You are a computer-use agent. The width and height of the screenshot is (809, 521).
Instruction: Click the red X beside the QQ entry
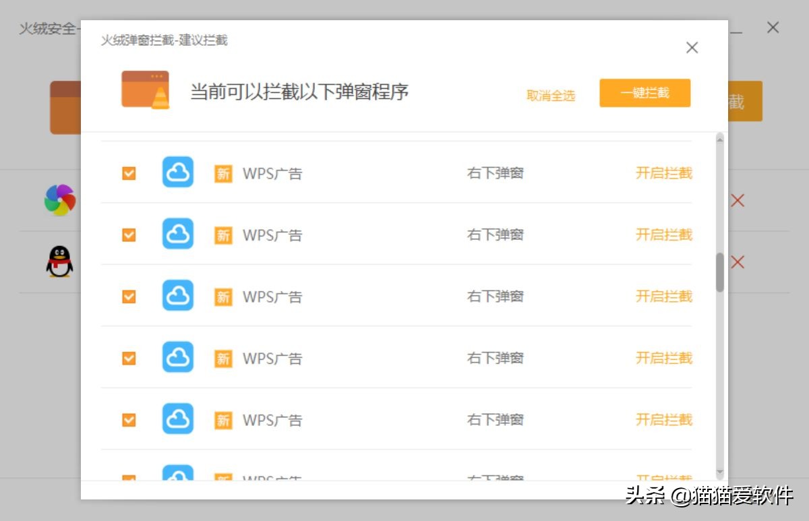[736, 262]
